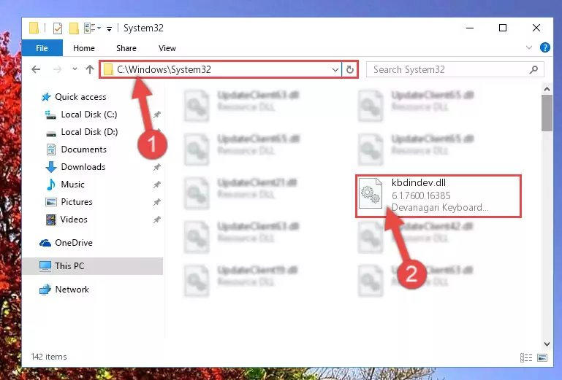Click the Music note icon
The height and width of the screenshot is (380, 562).
51,185
